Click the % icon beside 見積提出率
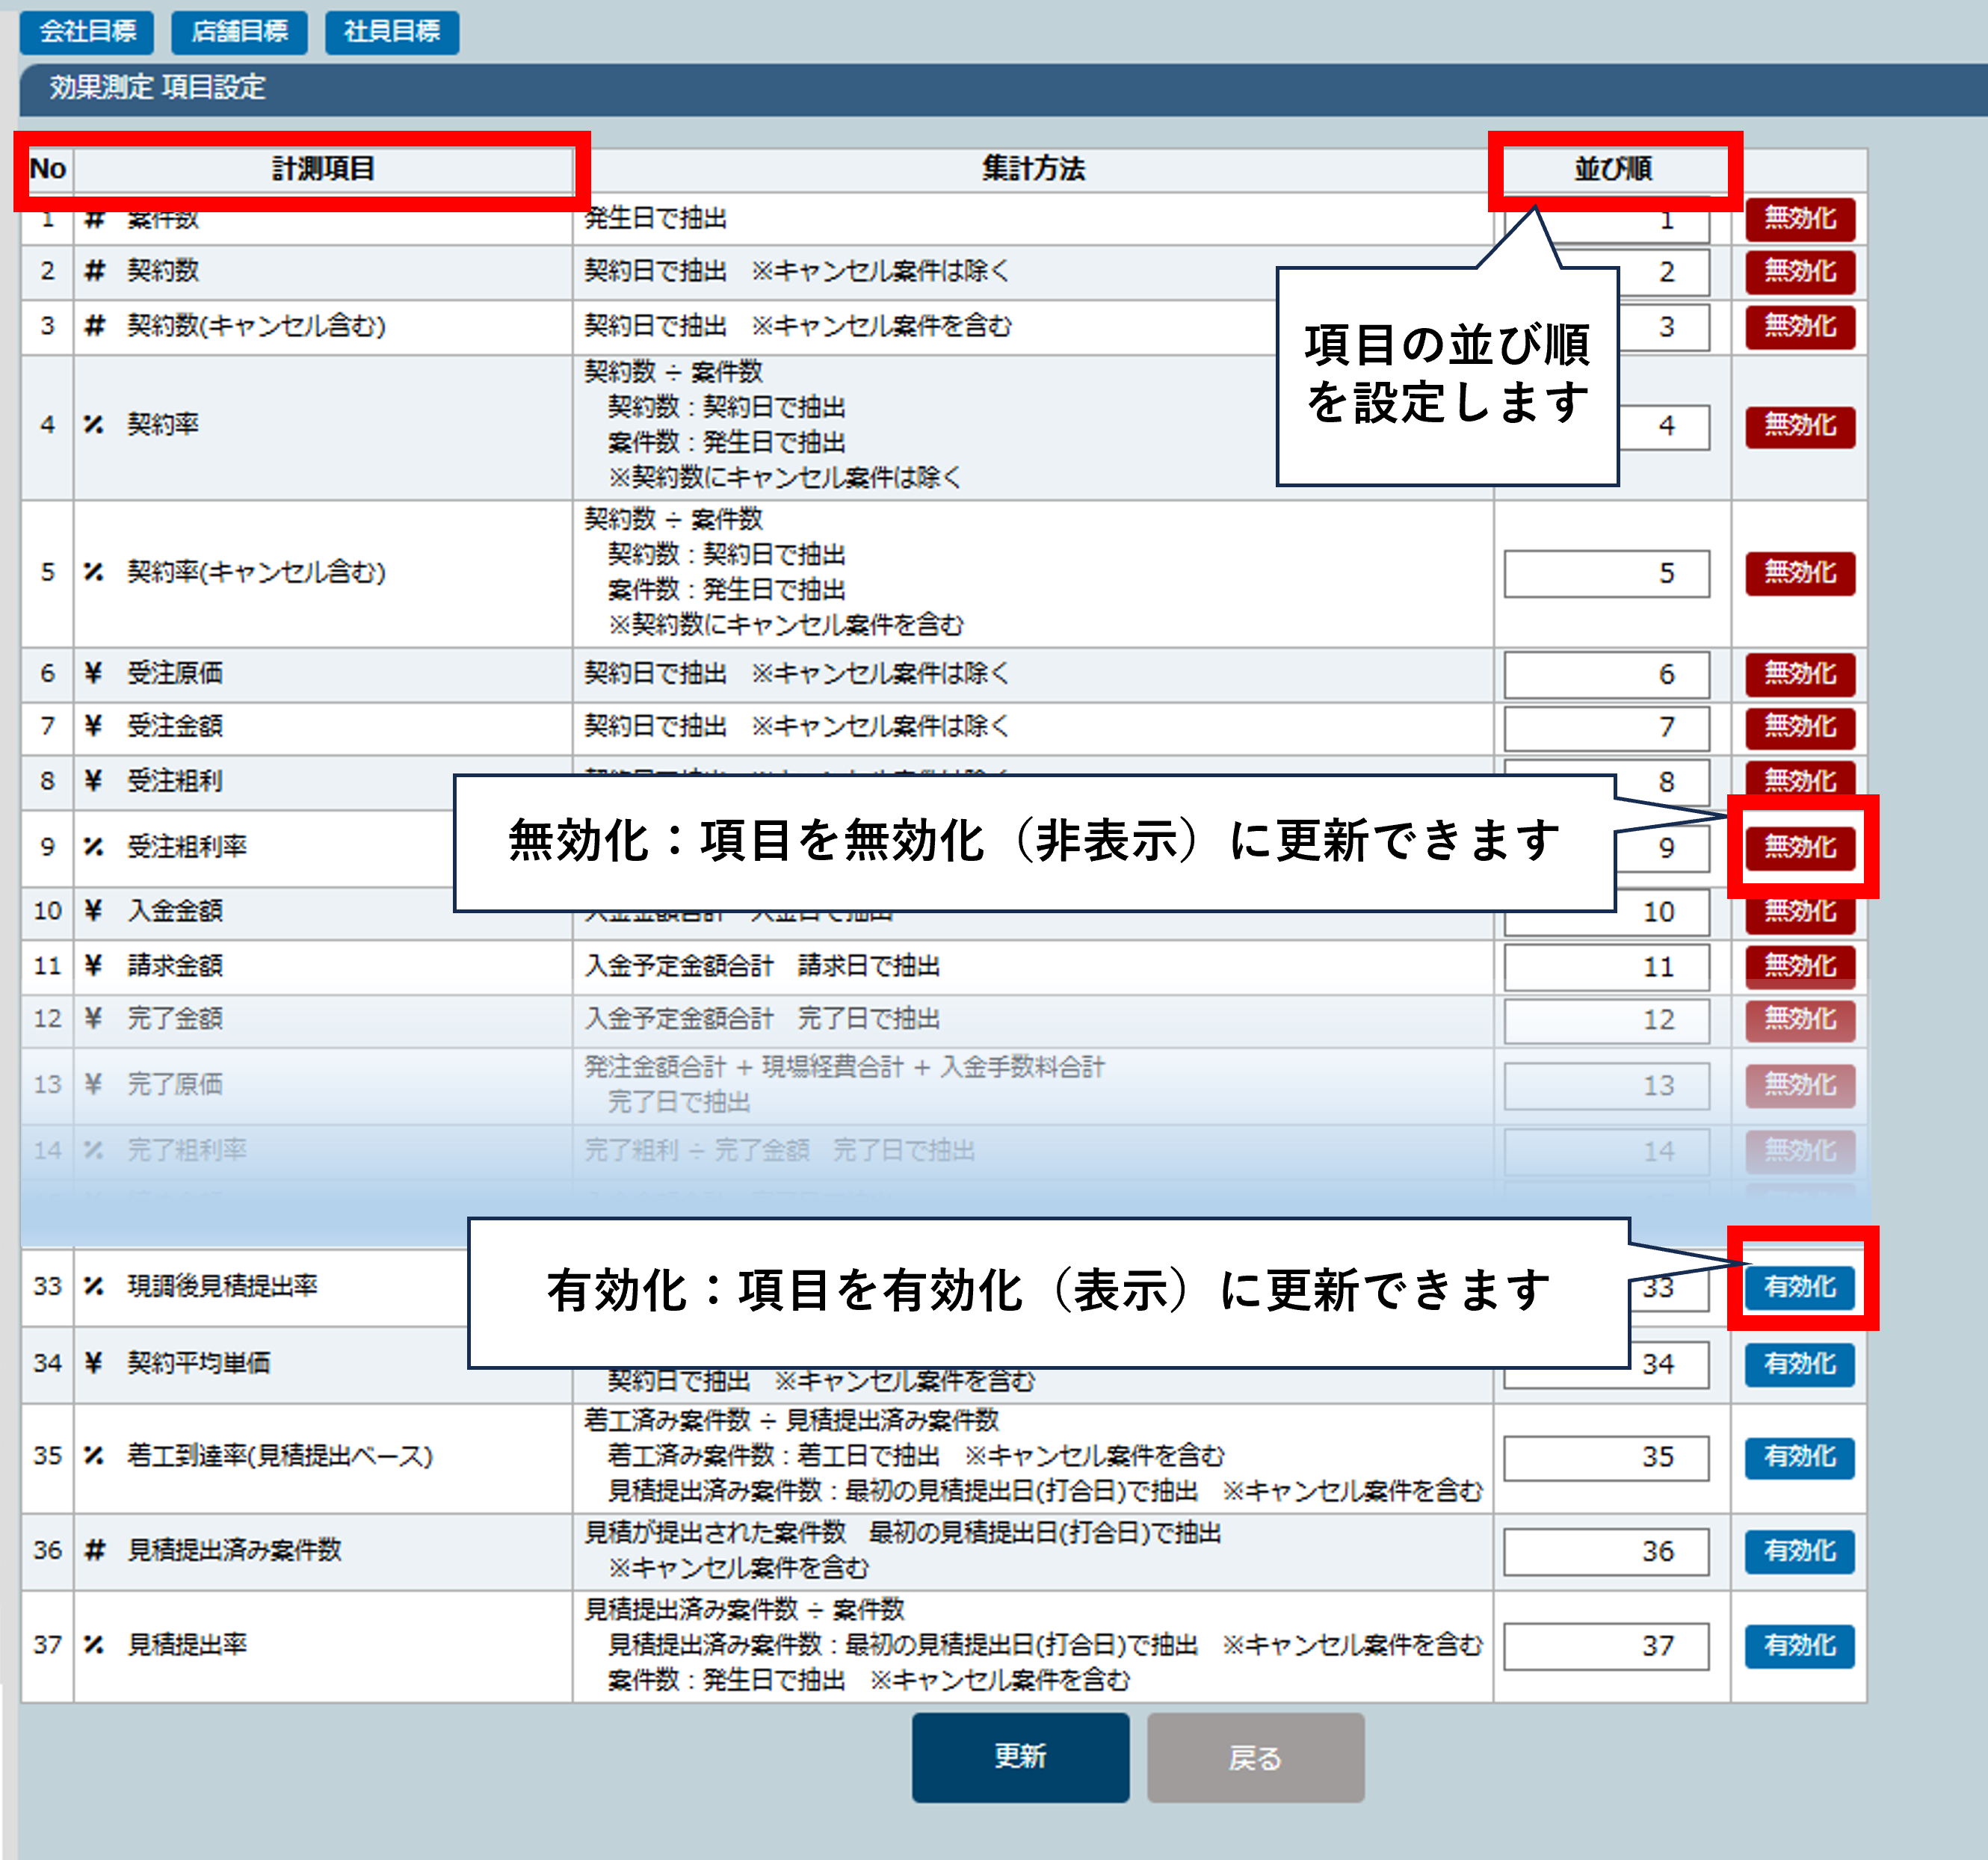This screenshot has height=1860, width=1988. tap(94, 1644)
